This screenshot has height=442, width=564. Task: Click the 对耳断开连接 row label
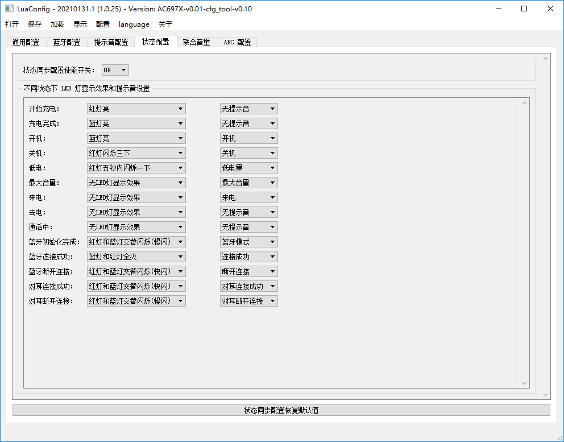pyautogui.click(x=51, y=301)
